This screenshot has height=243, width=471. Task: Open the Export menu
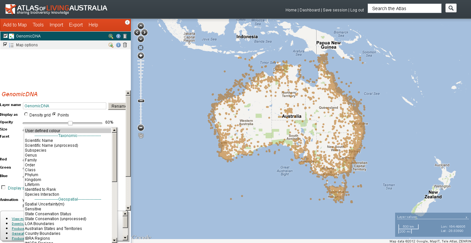[x=76, y=25]
